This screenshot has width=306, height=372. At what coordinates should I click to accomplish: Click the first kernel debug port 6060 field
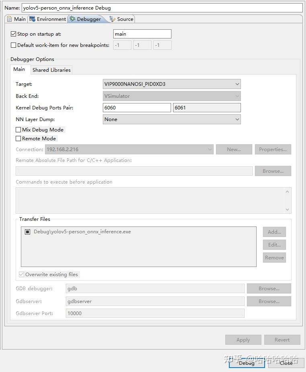(137, 108)
